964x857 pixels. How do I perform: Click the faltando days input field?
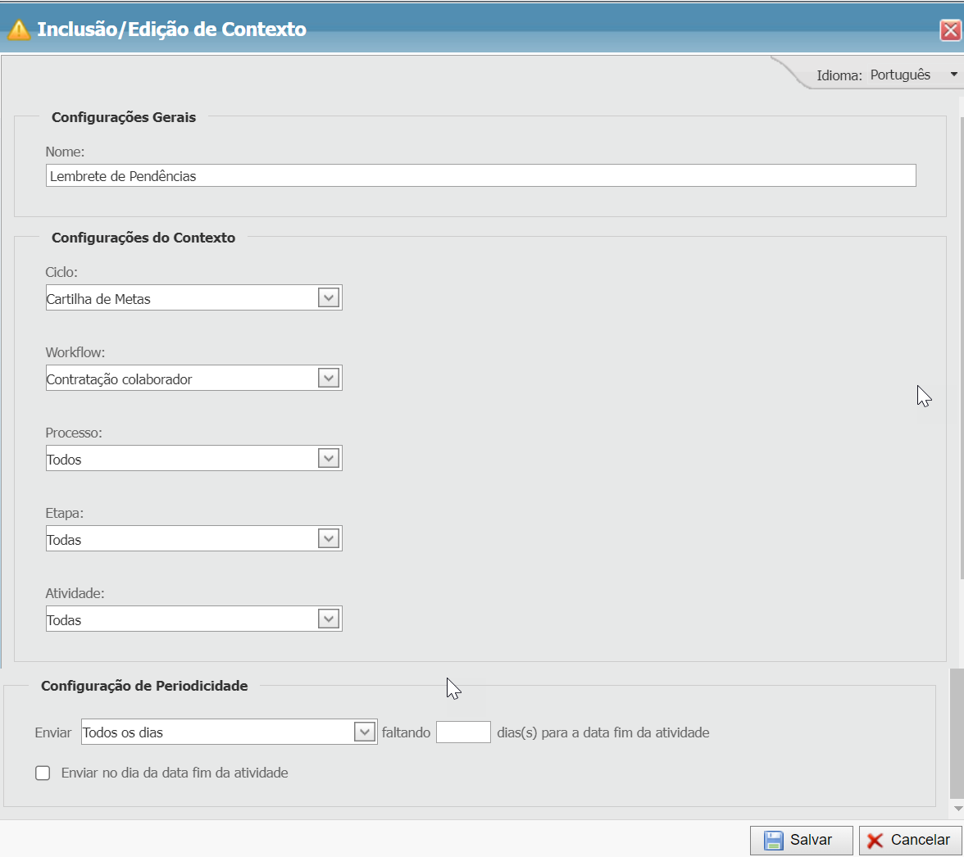[x=464, y=732]
